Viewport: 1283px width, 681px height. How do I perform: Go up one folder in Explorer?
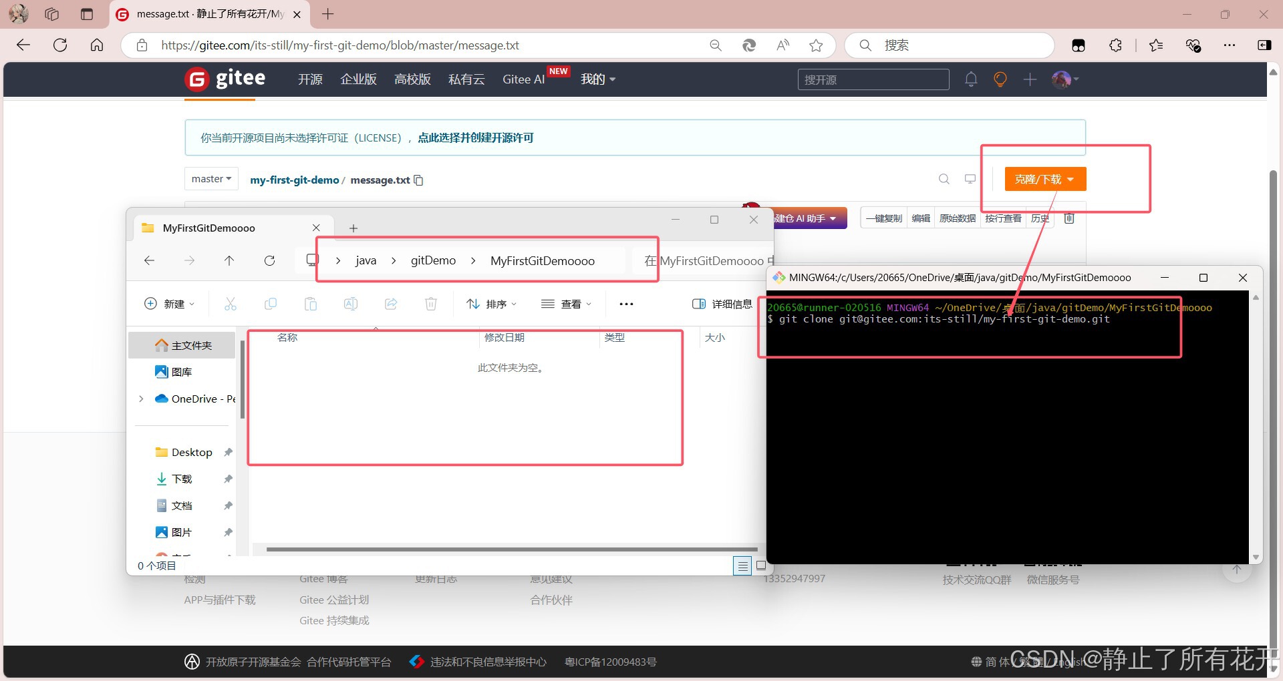click(229, 260)
